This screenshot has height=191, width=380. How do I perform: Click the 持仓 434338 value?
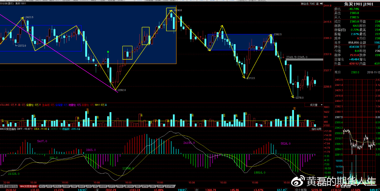click(354, 47)
